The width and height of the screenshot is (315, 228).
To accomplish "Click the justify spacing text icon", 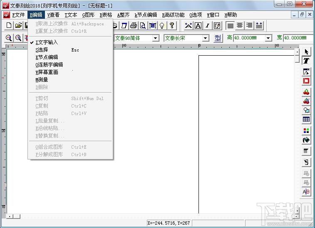I will point(259,25).
